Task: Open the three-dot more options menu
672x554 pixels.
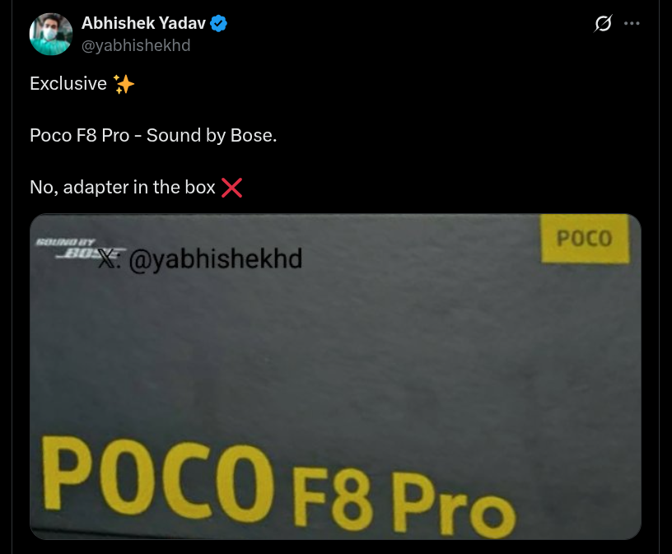Action: pos(632,23)
